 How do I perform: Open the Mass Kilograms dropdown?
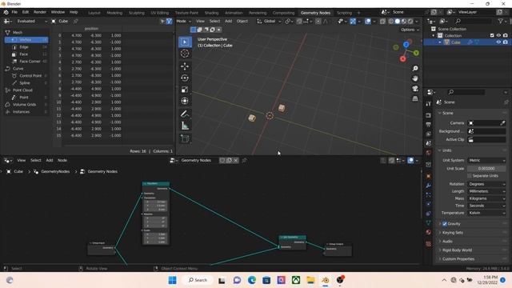coord(486,199)
